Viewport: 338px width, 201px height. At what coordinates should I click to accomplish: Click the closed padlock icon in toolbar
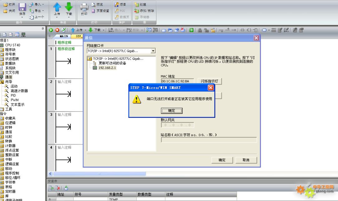(200, 30)
